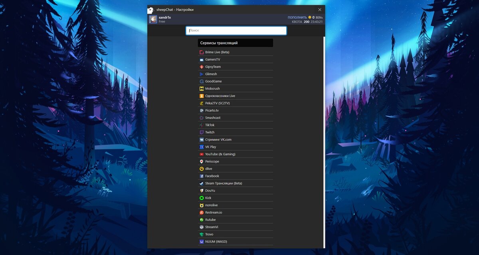
Task: Choose the Restream.io label
Action: [x=214, y=213]
